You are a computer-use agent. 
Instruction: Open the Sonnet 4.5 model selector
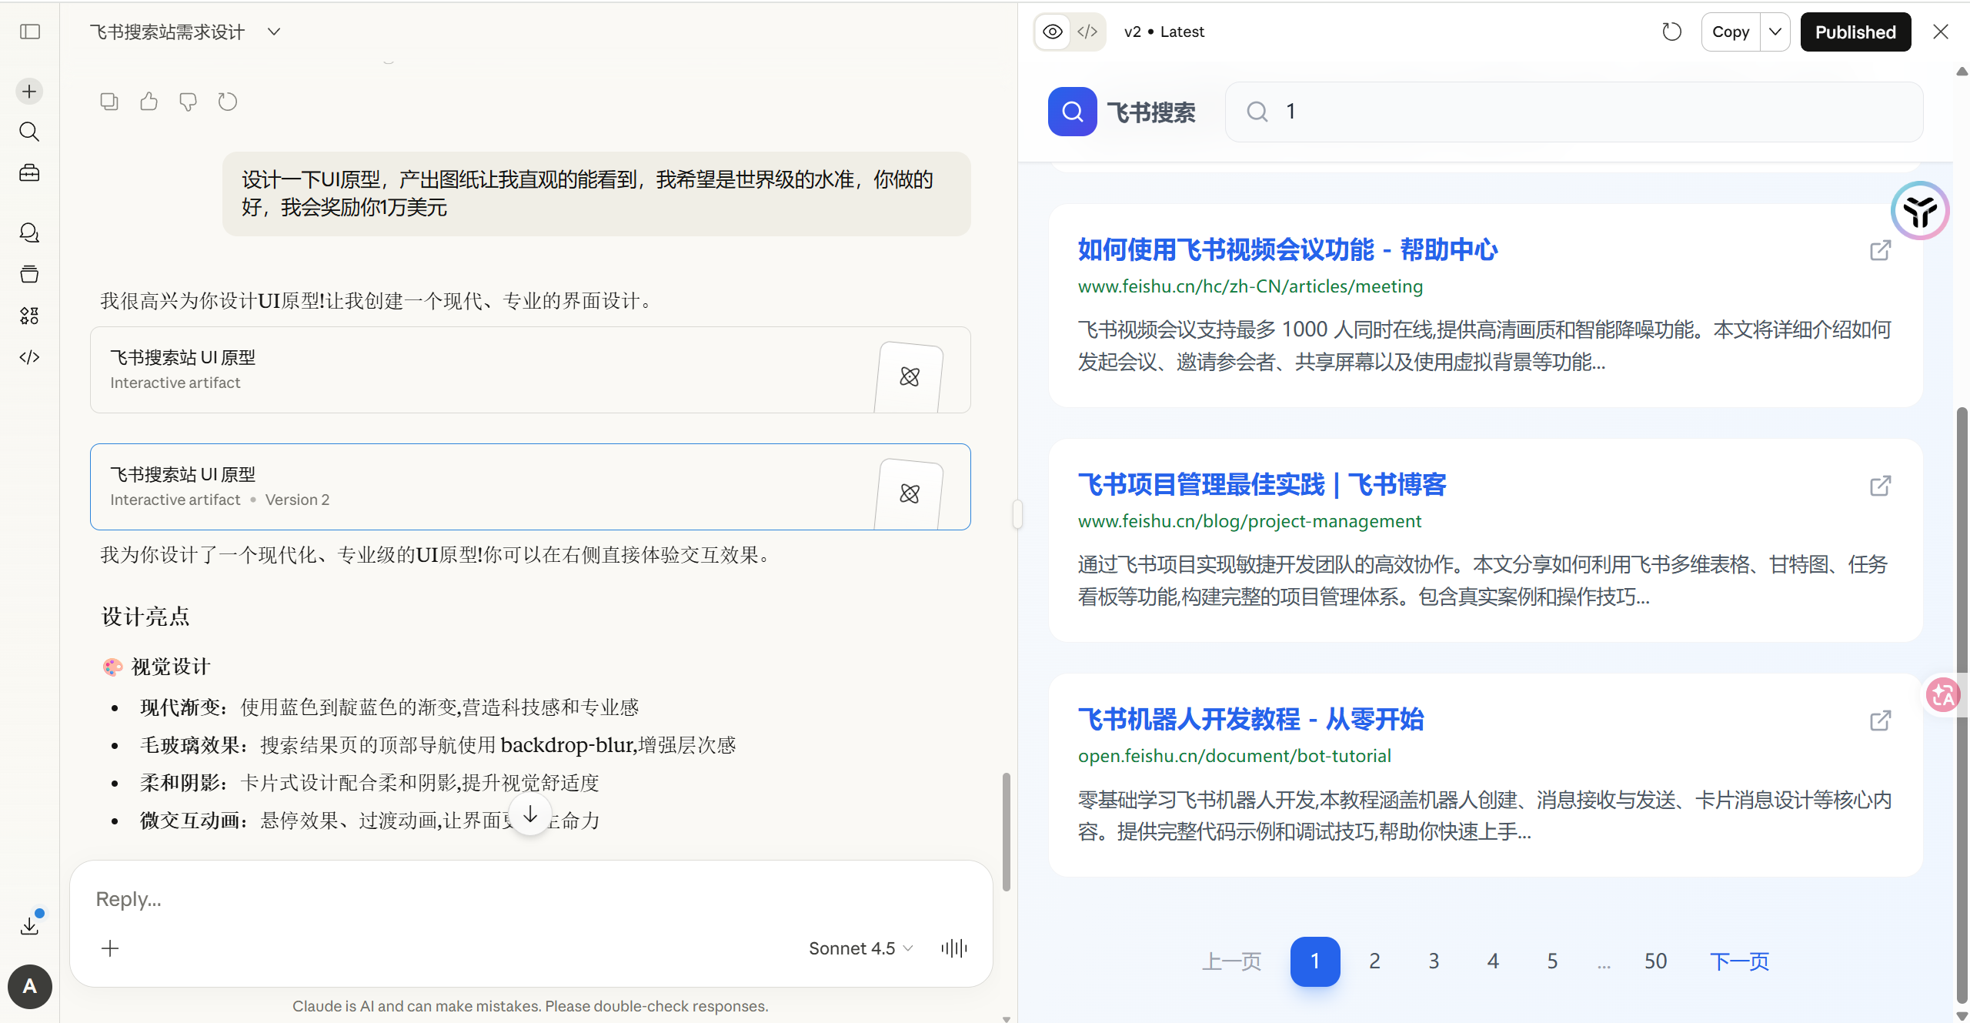pos(860,948)
